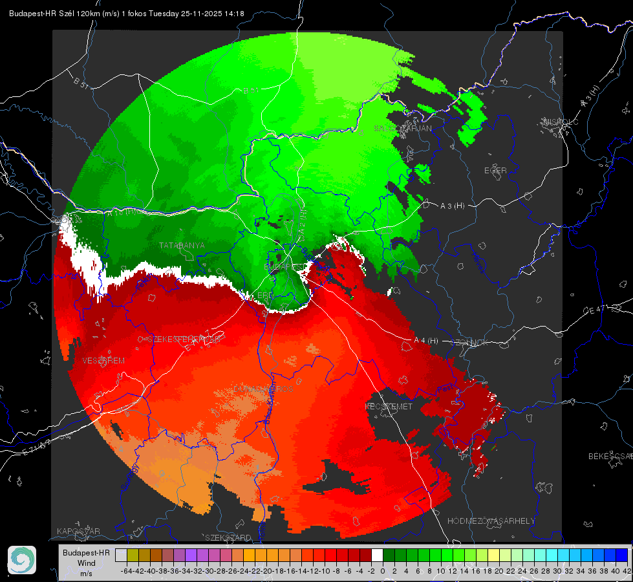Image resolution: width=633 pixels, height=582 pixels.
Task: Click the KECSKEMET city label
Action: (x=389, y=407)
